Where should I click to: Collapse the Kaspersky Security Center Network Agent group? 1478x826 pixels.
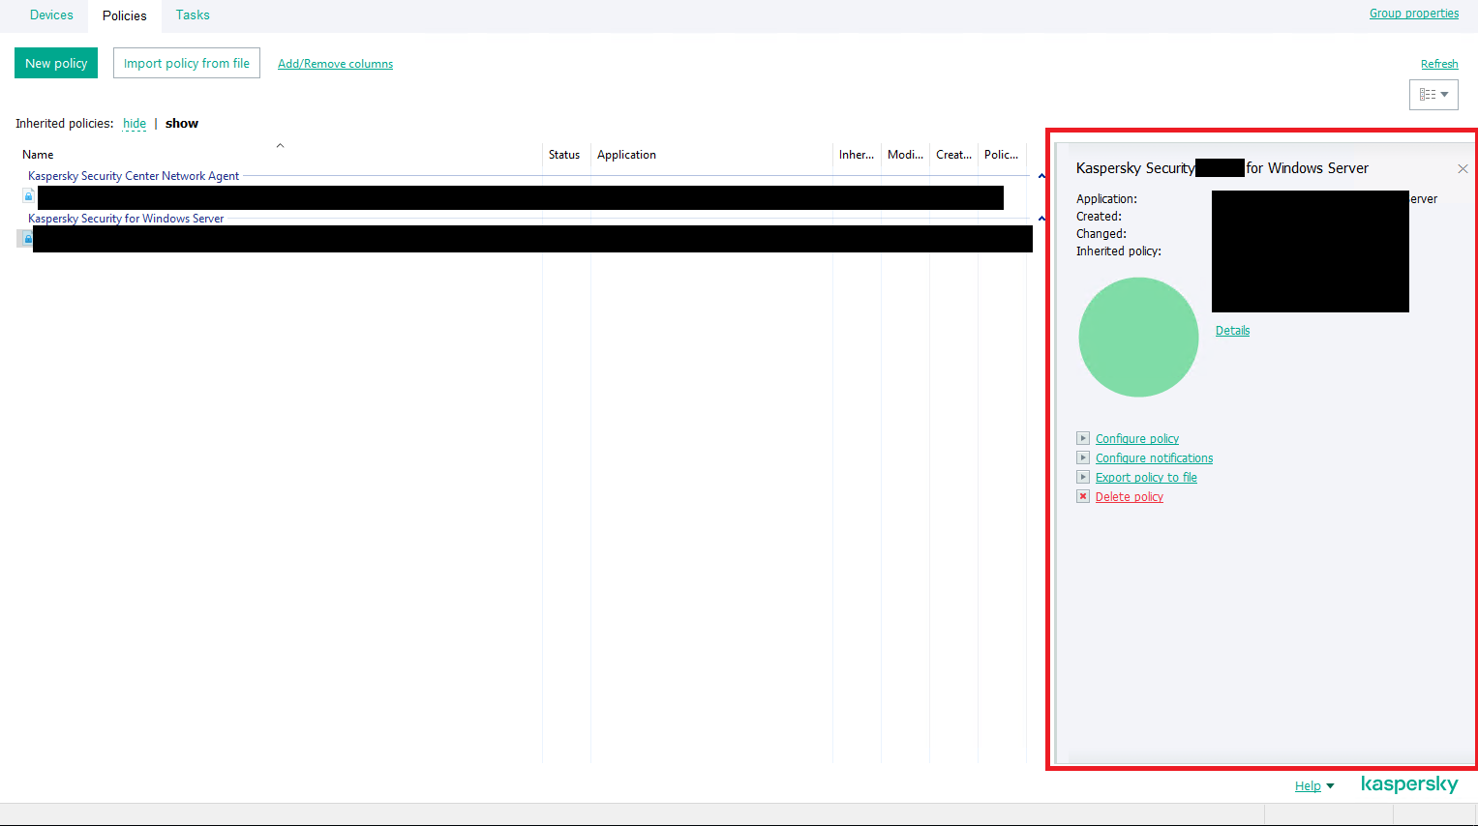[x=1041, y=176]
